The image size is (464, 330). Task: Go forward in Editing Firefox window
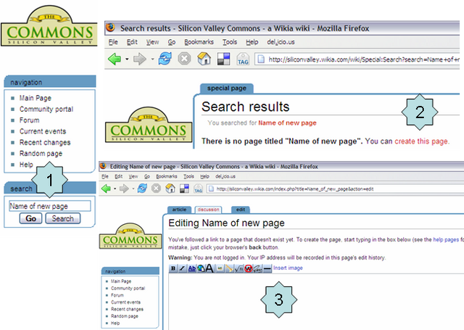[124, 189]
